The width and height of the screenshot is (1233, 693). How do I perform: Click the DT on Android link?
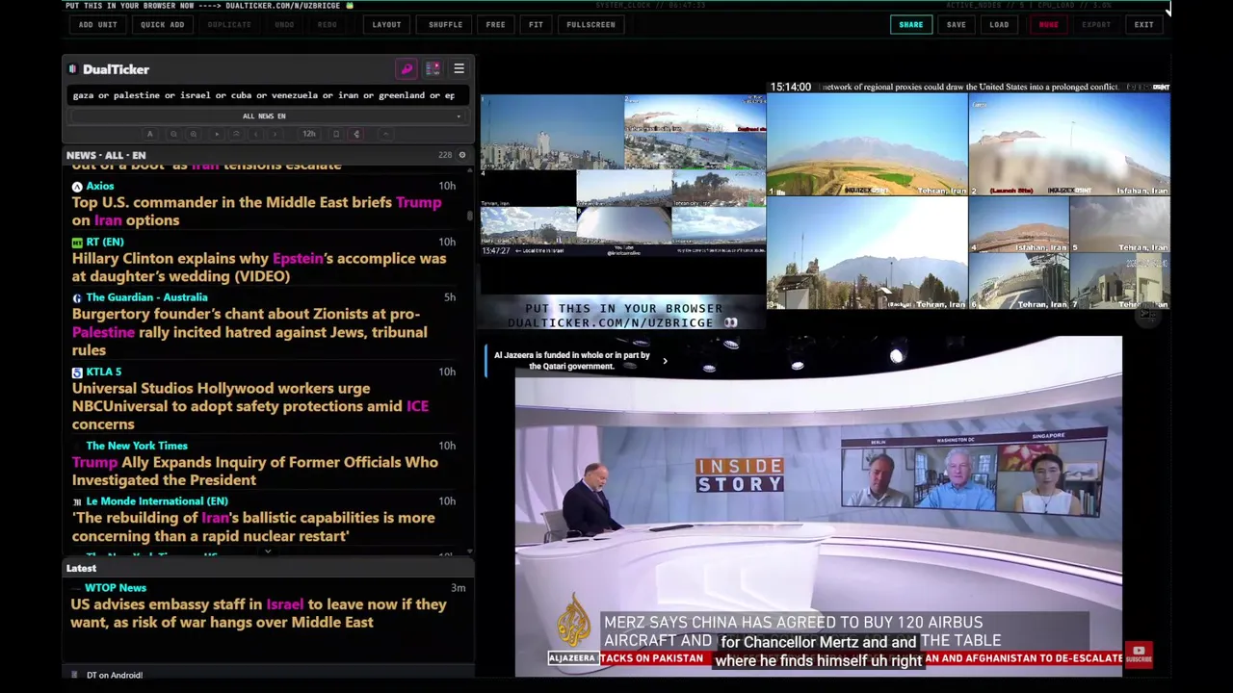tap(115, 675)
